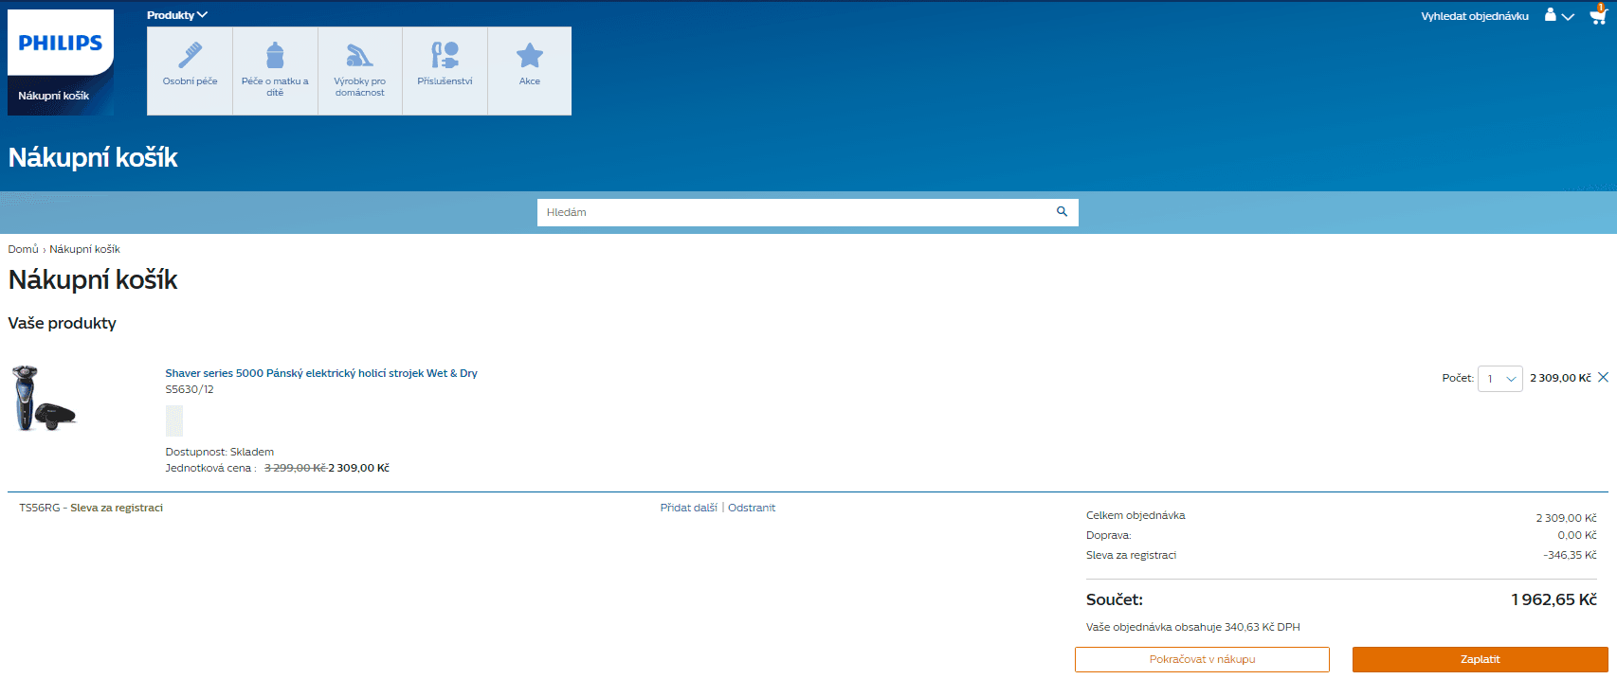The width and height of the screenshot is (1617, 679).
Task: Click the S5630/12 model number
Action: click(190, 389)
